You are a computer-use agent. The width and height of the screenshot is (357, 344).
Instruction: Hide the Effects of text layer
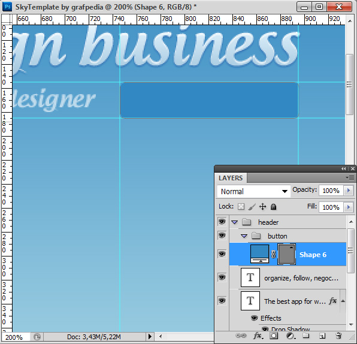point(254,318)
